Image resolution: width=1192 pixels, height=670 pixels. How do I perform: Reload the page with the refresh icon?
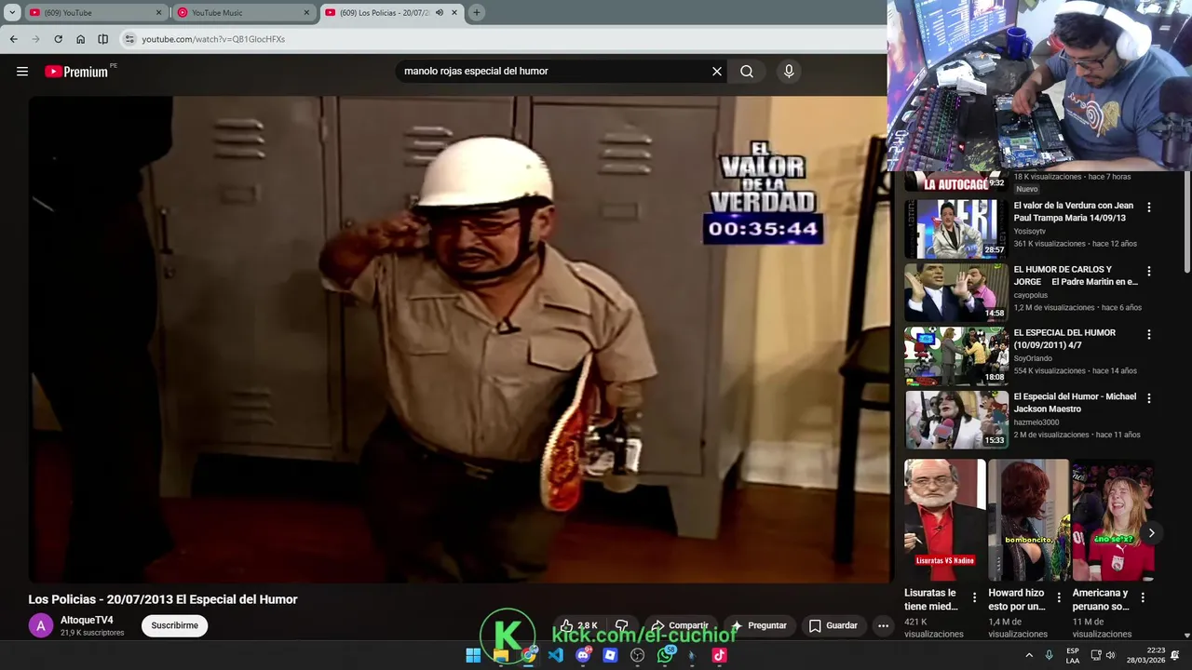click(58, 39)
